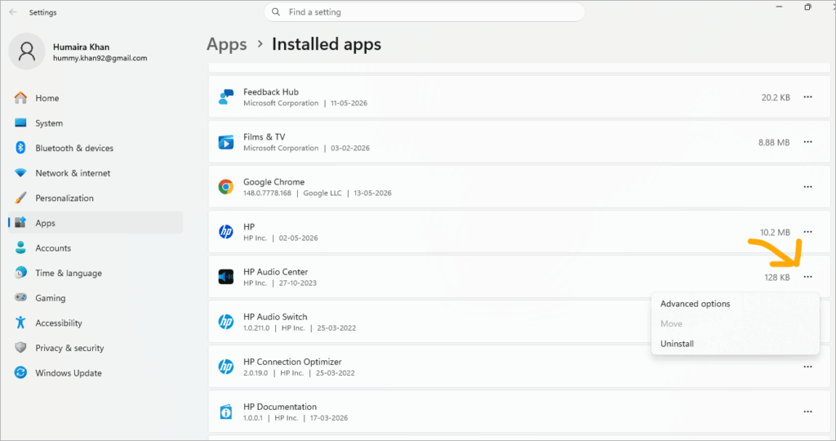Viewport: 836px width, 441px height.
Task: Click the Feedback Hub app name
Action: click(x=271, y=91)
